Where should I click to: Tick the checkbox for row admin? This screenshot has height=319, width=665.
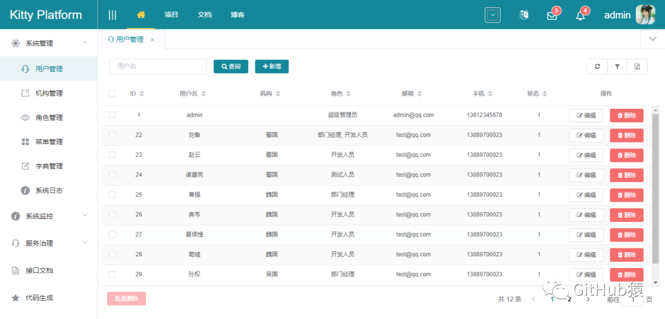113,115
